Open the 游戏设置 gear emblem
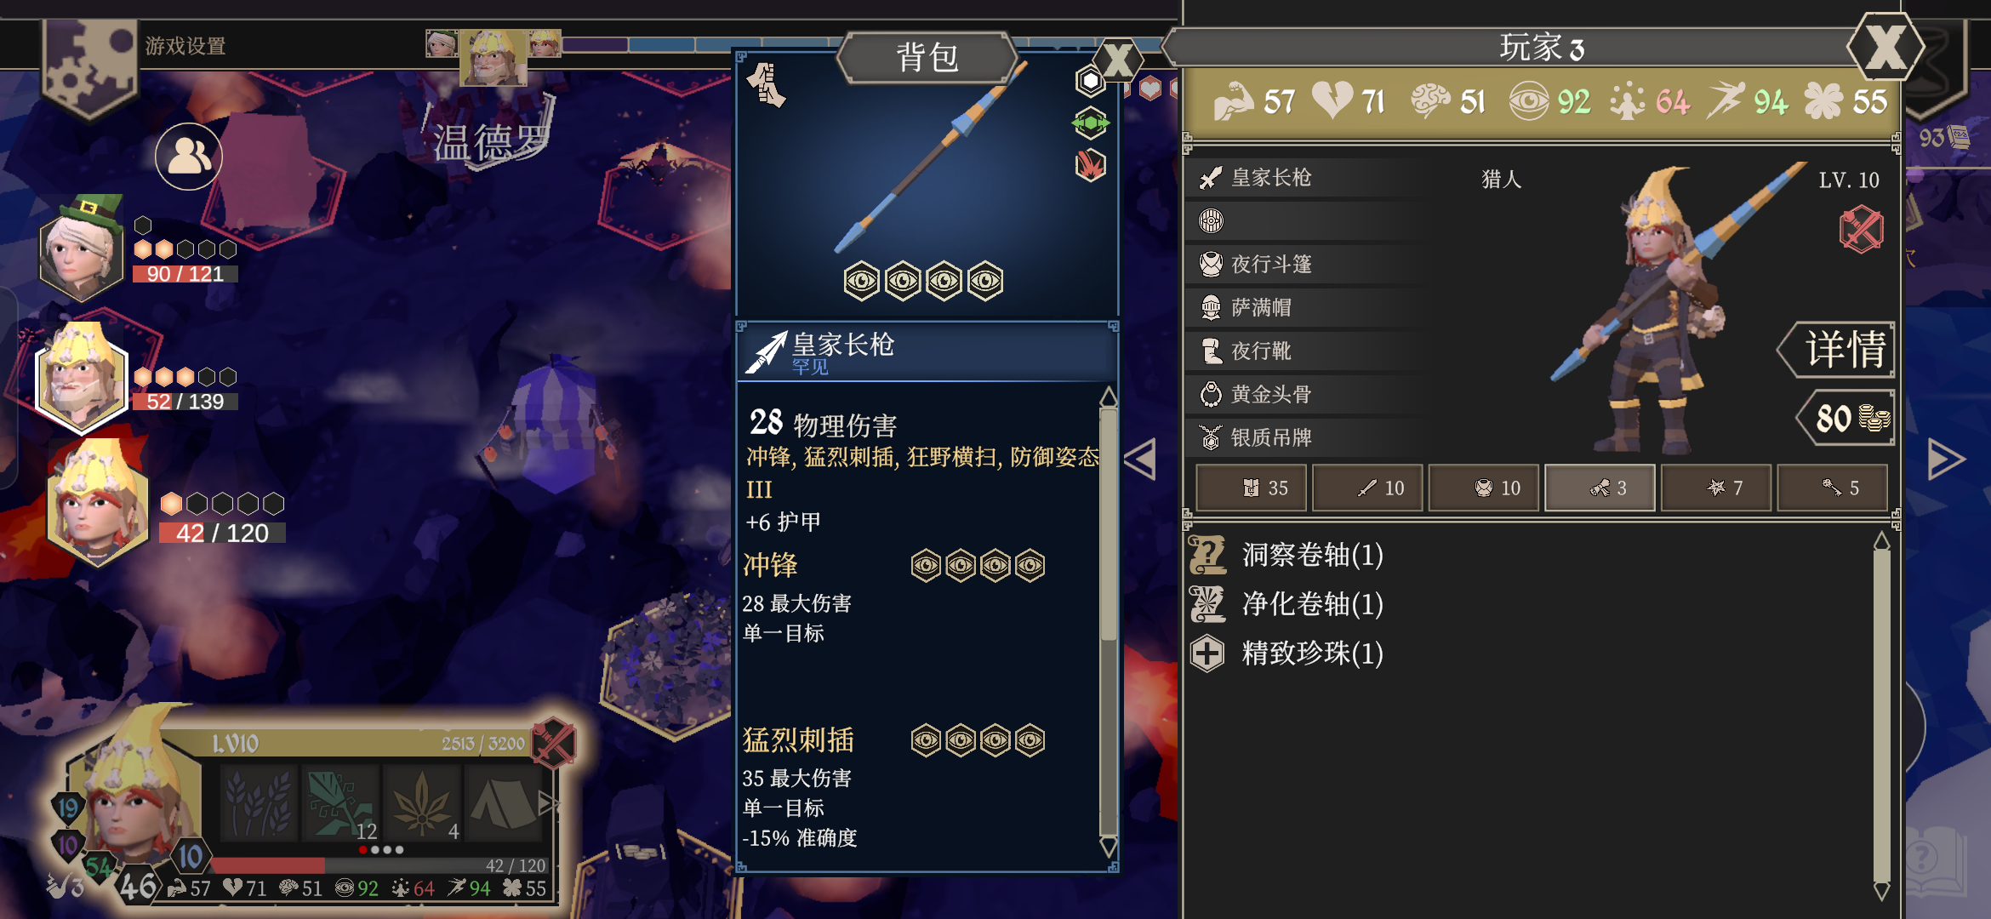The width and height of the screenshot is (1991, 919). click(x=89, y=68)
